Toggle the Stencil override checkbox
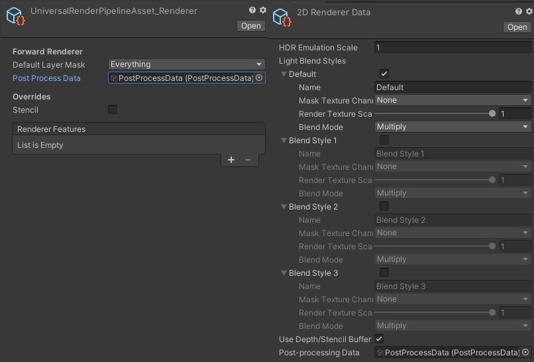The height and width of the screenshot is (362, 534). (x=113, y=109)
